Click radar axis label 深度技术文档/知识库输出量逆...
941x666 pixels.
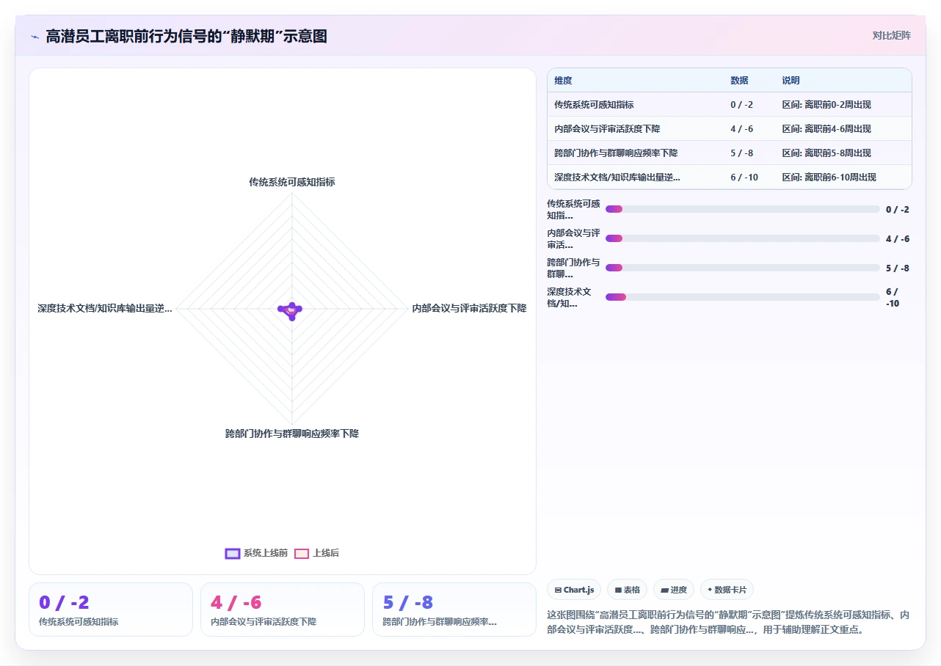pyautogui.click(x=105, y=308)
